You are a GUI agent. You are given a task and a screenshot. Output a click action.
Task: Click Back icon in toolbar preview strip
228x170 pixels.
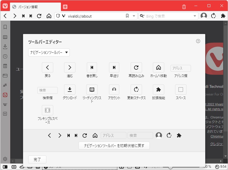(x=50, y=135)
